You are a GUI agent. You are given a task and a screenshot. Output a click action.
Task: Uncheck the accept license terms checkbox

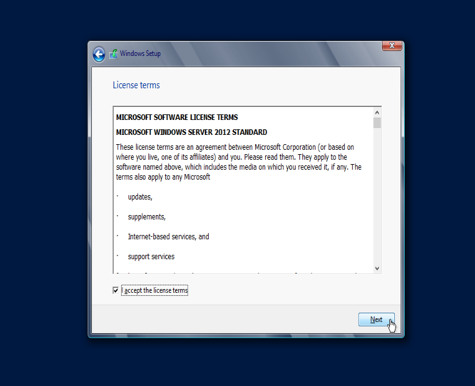115,290
